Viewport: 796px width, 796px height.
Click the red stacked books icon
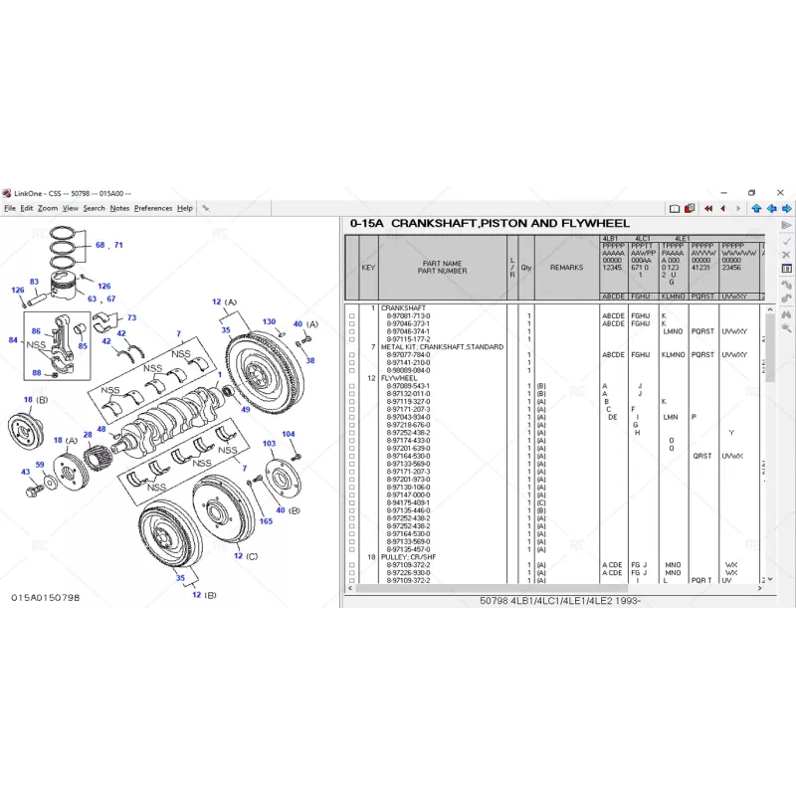690,208
